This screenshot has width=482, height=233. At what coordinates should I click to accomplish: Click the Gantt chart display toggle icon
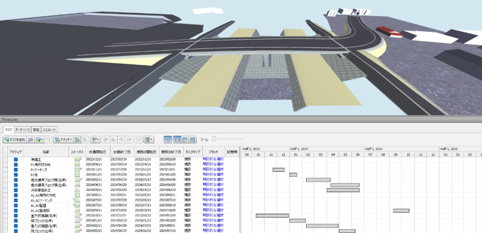pyautogui.click(x=168, y=139)
